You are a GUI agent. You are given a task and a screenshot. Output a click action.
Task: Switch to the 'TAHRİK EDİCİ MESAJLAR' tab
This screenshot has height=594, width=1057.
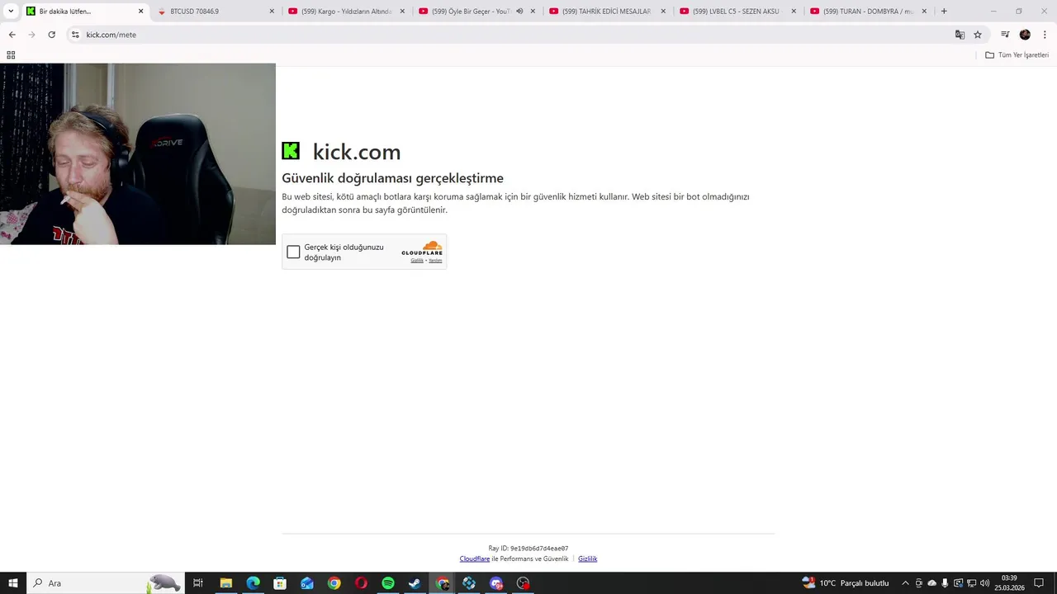click(608, 12)
